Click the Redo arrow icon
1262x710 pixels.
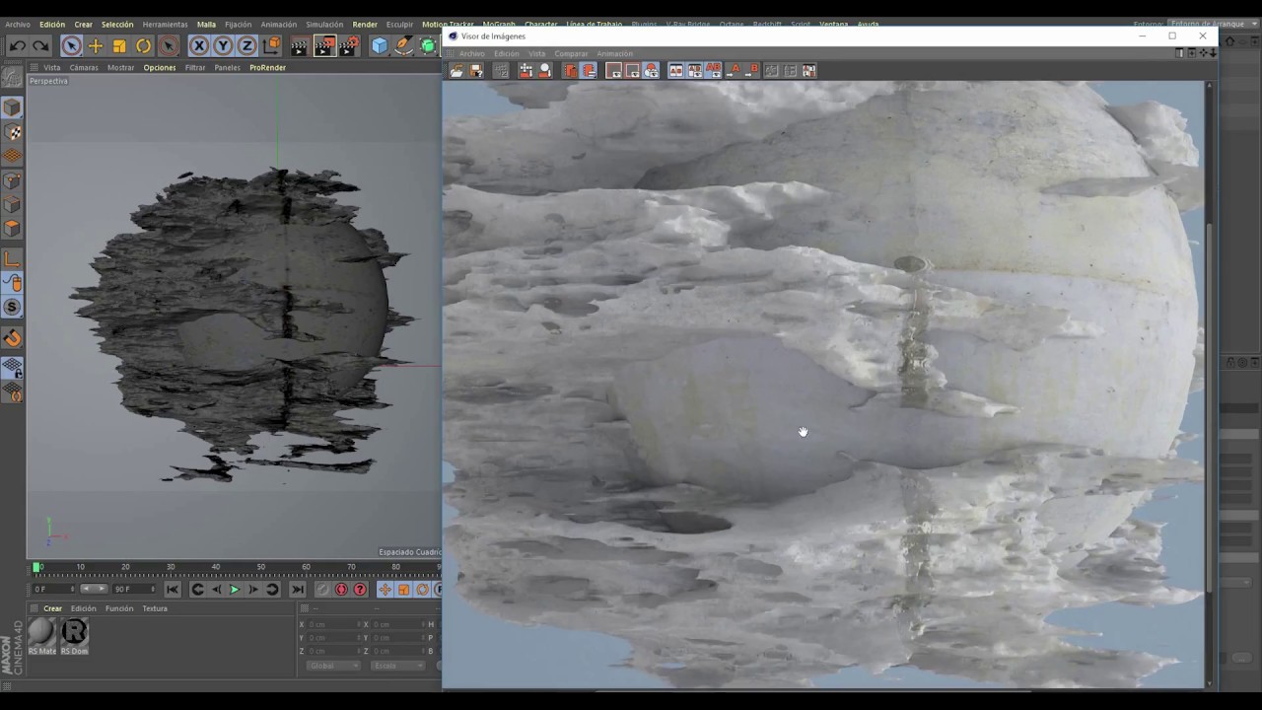pyautogui.click(x=40, y=45)
